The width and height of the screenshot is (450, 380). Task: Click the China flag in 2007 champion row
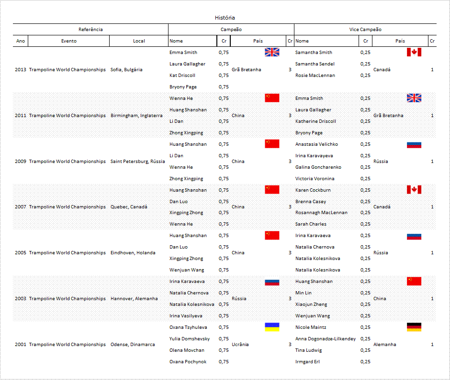[272, 190]
